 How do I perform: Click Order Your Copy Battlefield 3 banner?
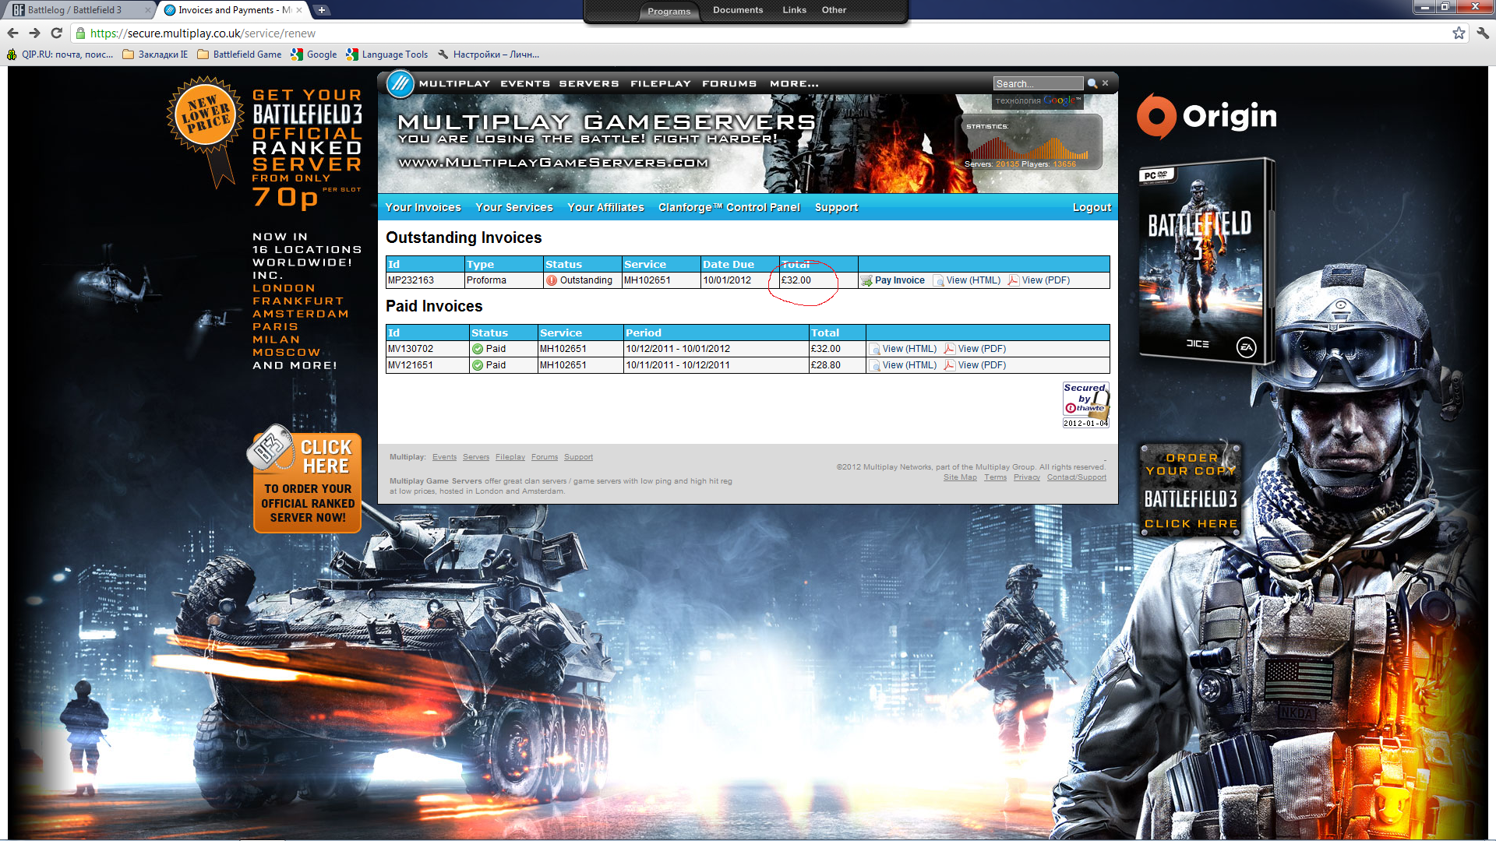1191,491
